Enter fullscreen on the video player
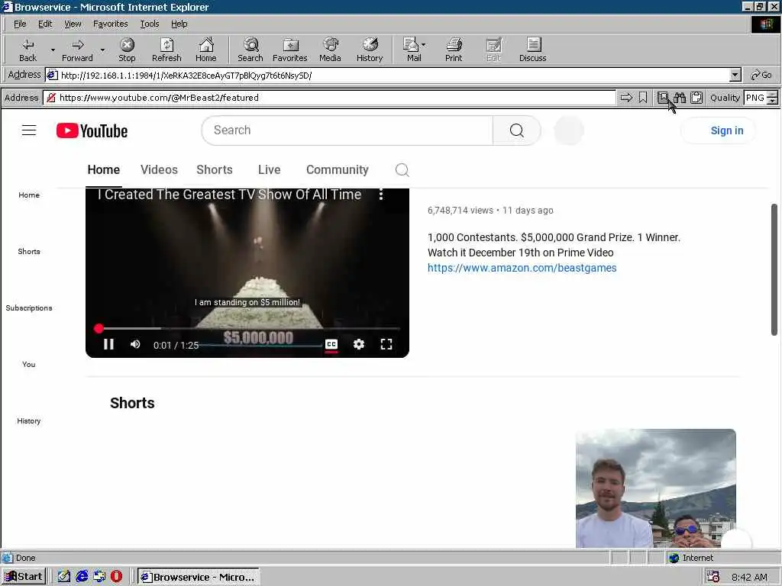 pyautogui.click(x=386, y=344)
